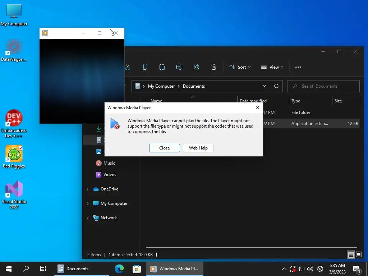Click the settings gear tray icon

pos(320,269)
